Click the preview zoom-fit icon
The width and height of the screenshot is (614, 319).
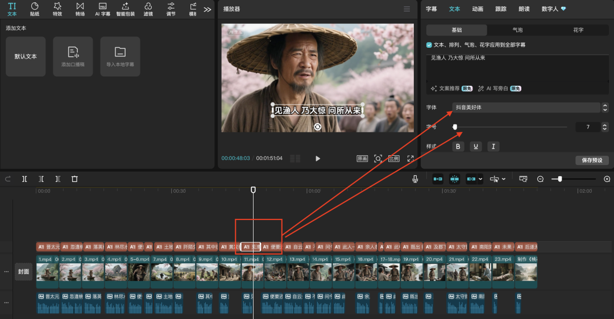click(378, 158)
